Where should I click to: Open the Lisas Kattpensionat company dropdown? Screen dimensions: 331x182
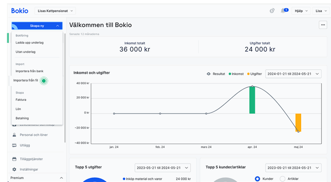pos(55,11)
